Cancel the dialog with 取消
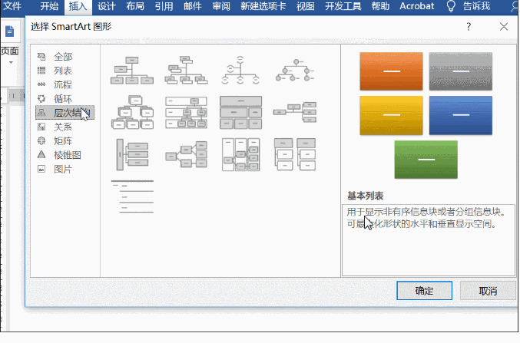 pyautogui.click(x=488, y=291)
